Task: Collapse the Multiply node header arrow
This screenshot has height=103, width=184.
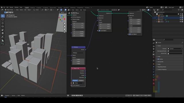Action: [x=73, y=47]
